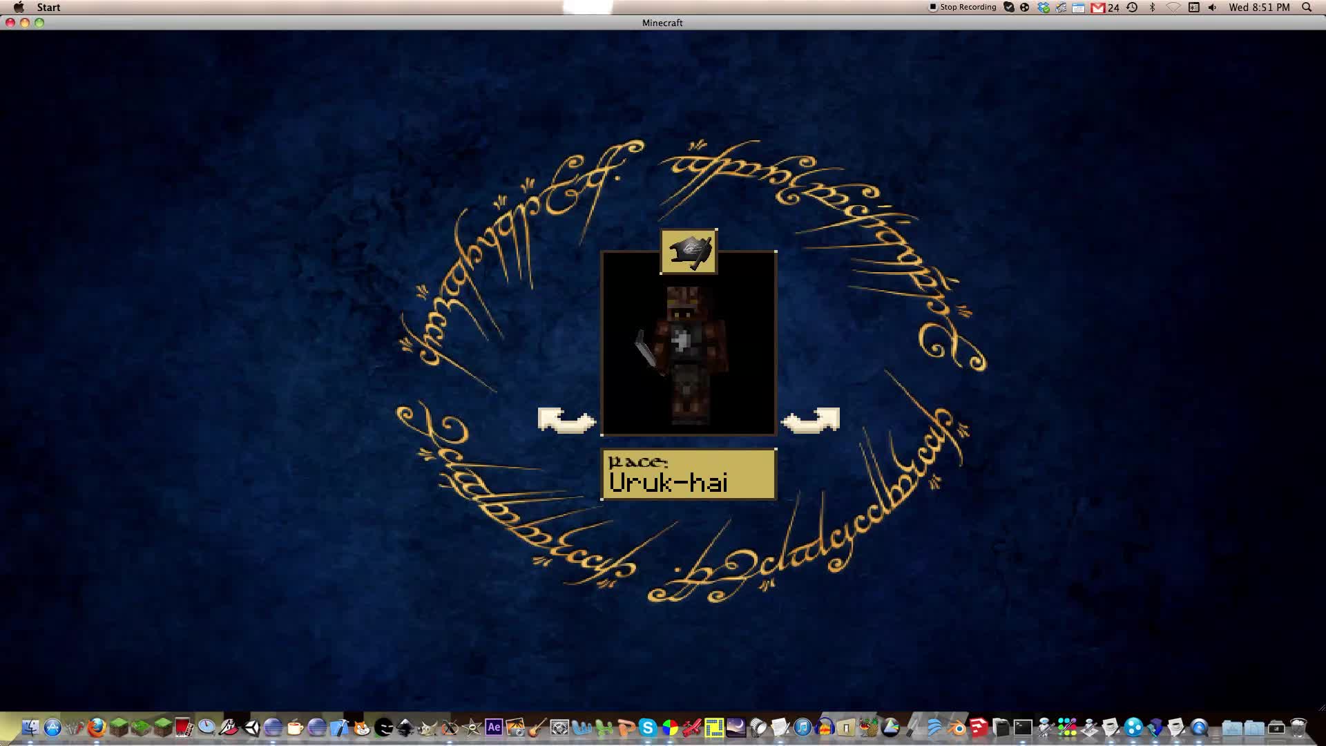Click the armor icon above the character preview
Screen dimensions: 1326x746
(x=689, y=252)
